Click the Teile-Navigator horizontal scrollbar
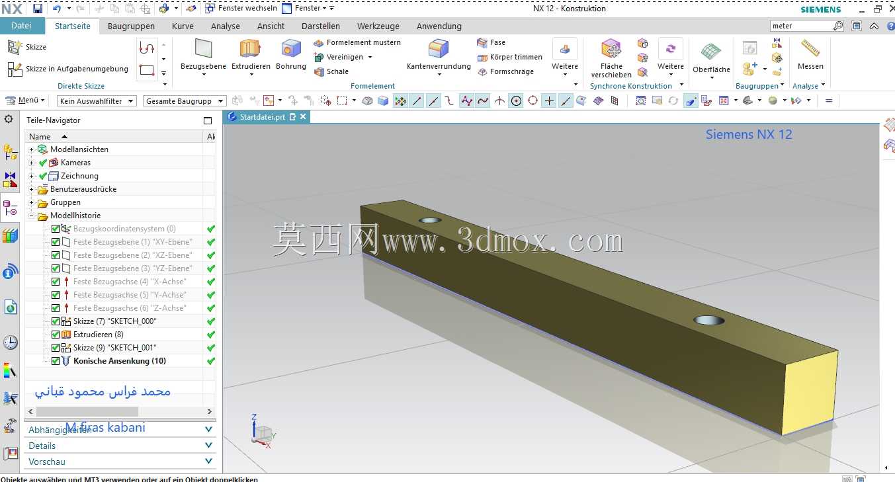The height and width of the screenshot is (482, 895). point(86,411)
